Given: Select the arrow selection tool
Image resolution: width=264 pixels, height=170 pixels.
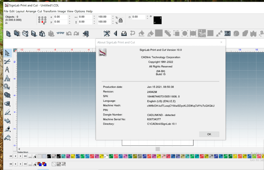Looking at the screenshot, I should (x=7, y=53).
